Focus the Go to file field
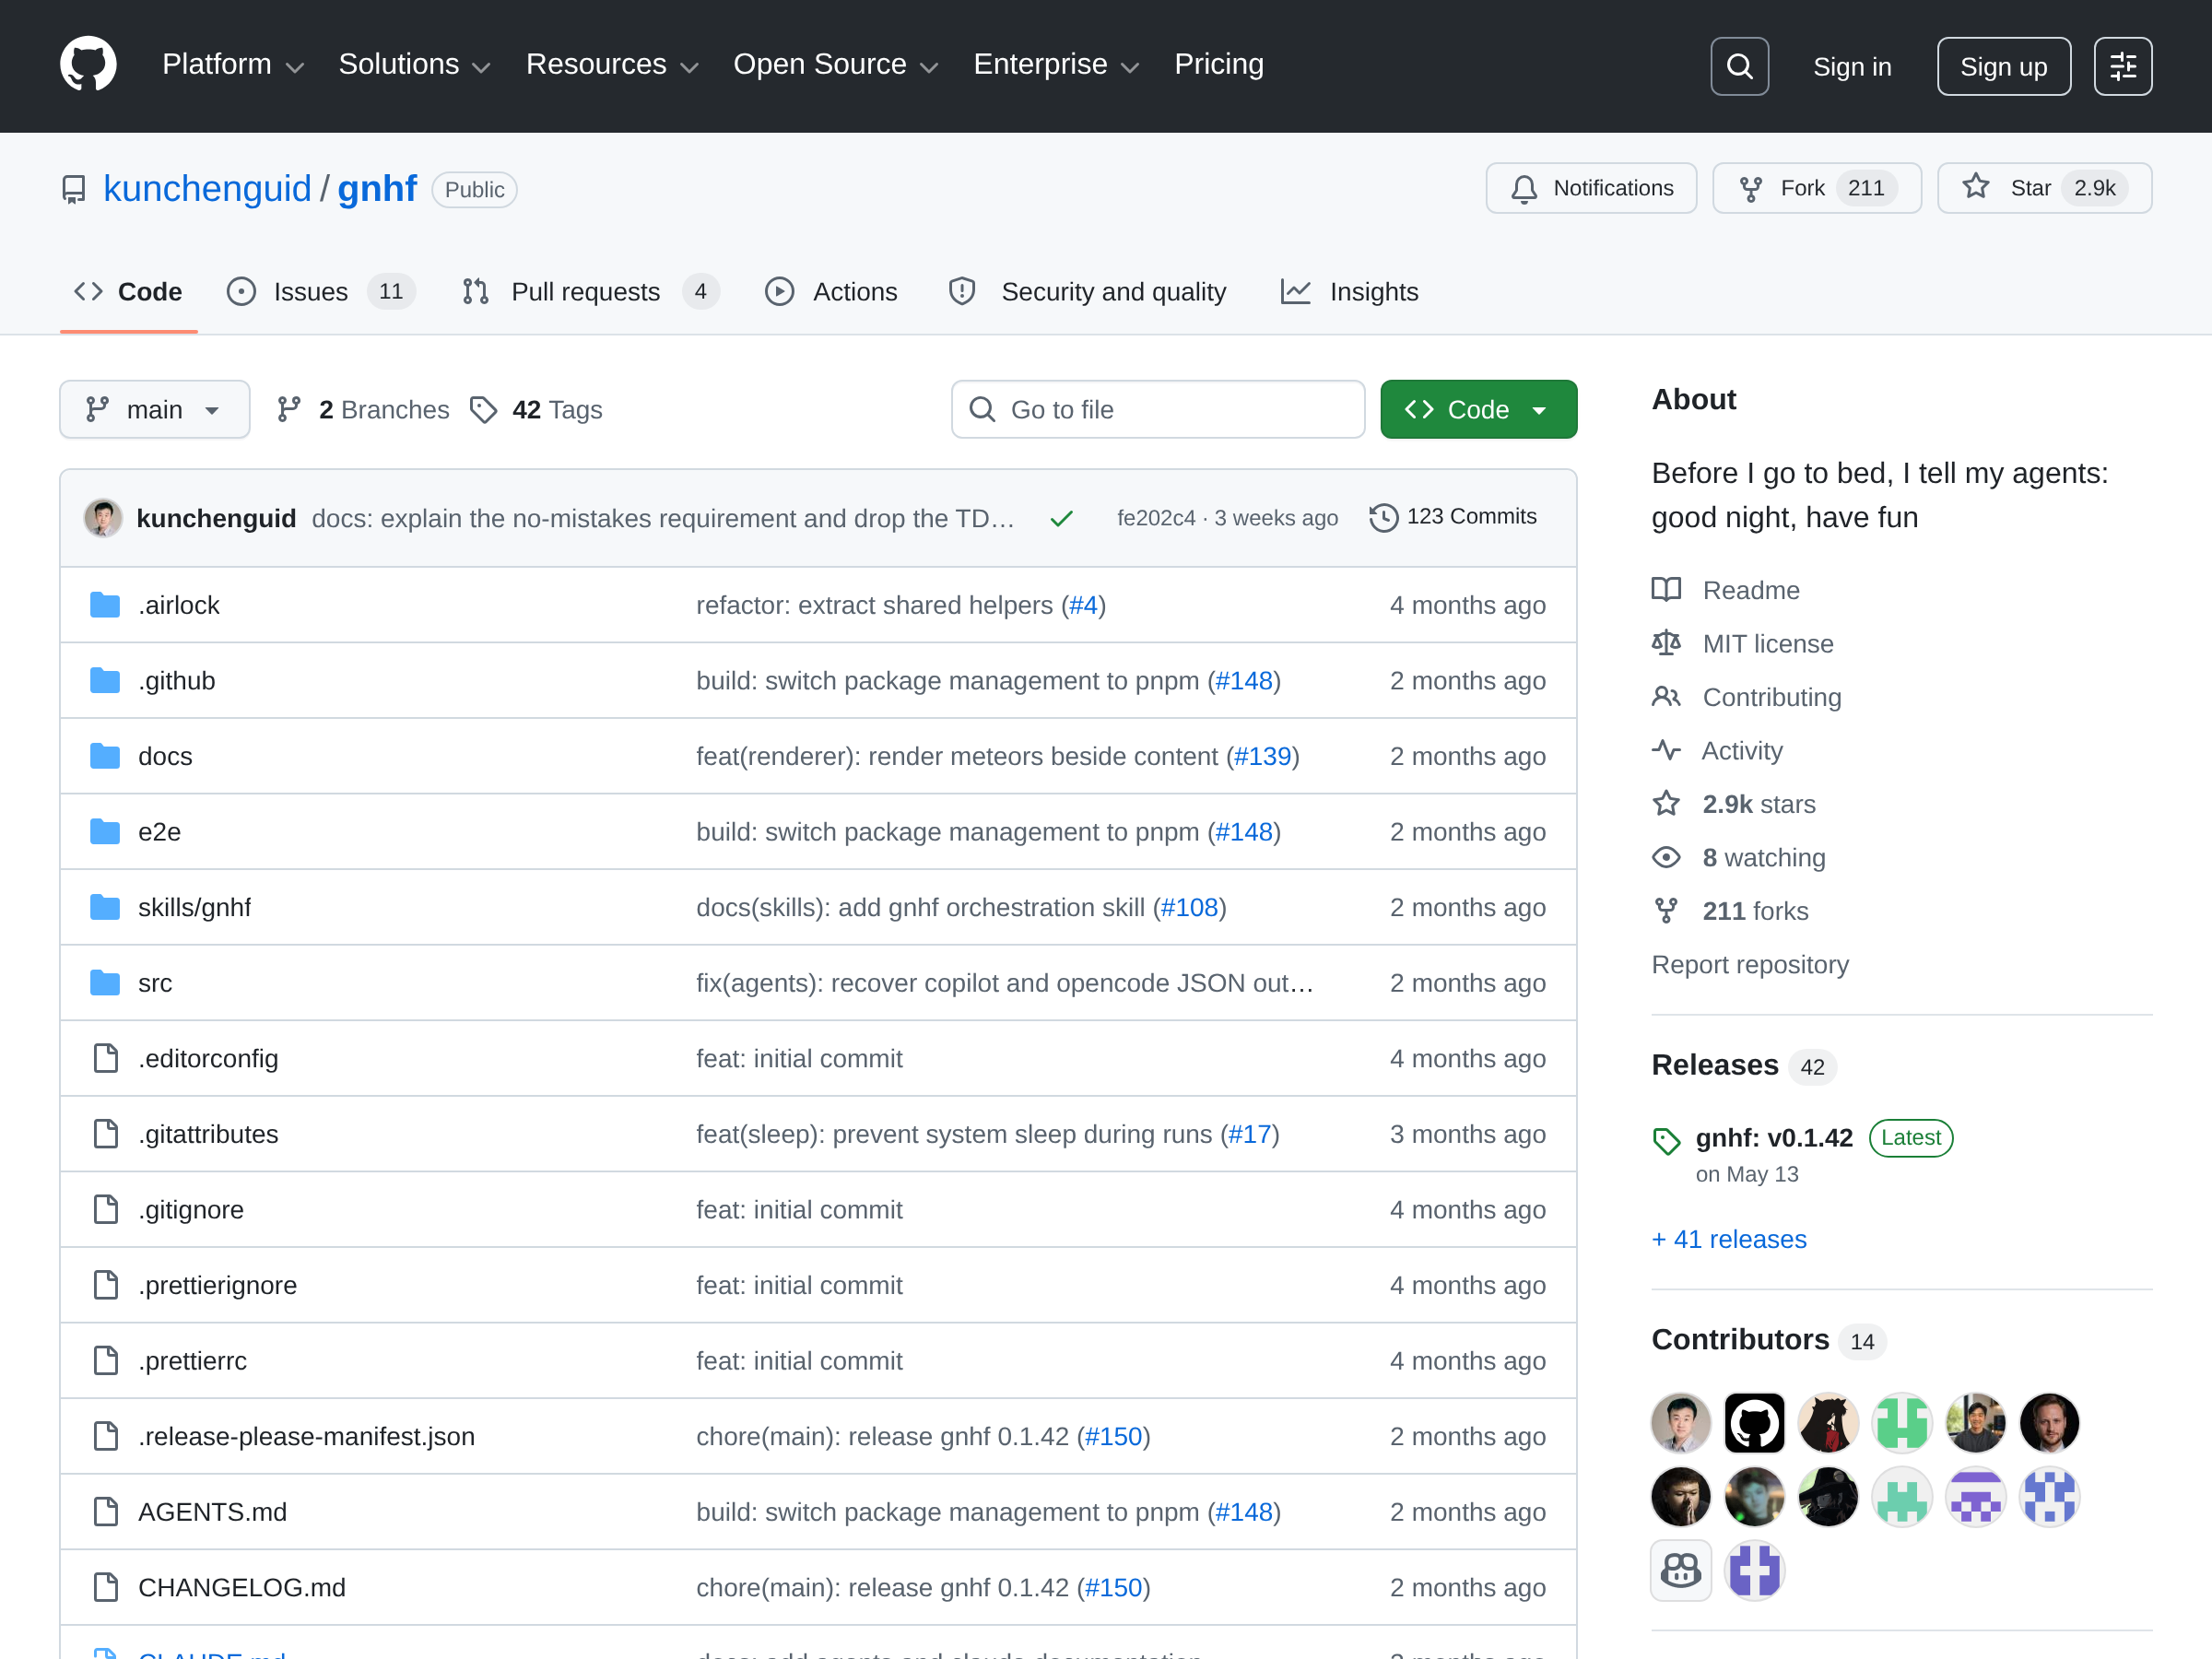This screenshot has height=1659, width=2212. tap(1157, 409)
